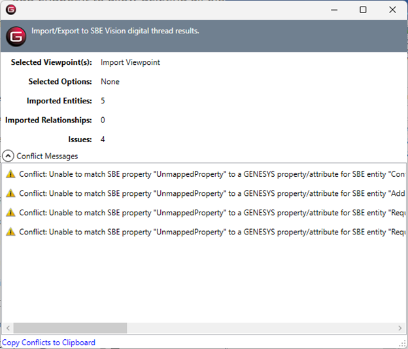
Task: Click the large GENESYS logo in header banner
Action: click(x=16, y=35)
